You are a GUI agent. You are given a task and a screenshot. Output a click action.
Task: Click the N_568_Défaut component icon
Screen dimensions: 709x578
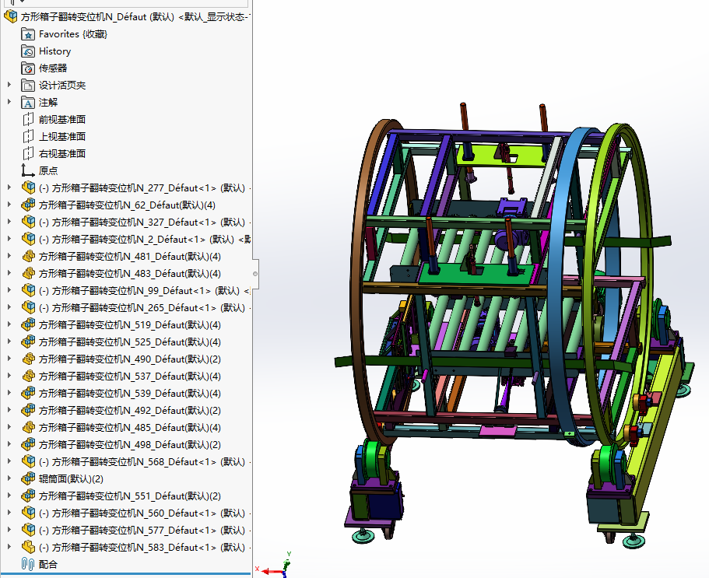28,461
